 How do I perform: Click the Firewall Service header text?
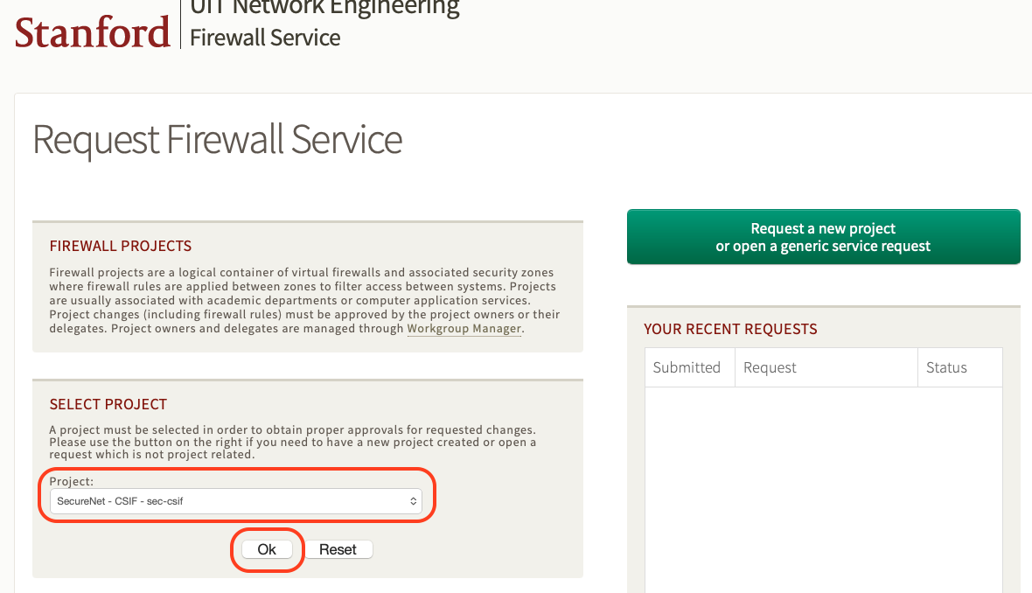265,38
